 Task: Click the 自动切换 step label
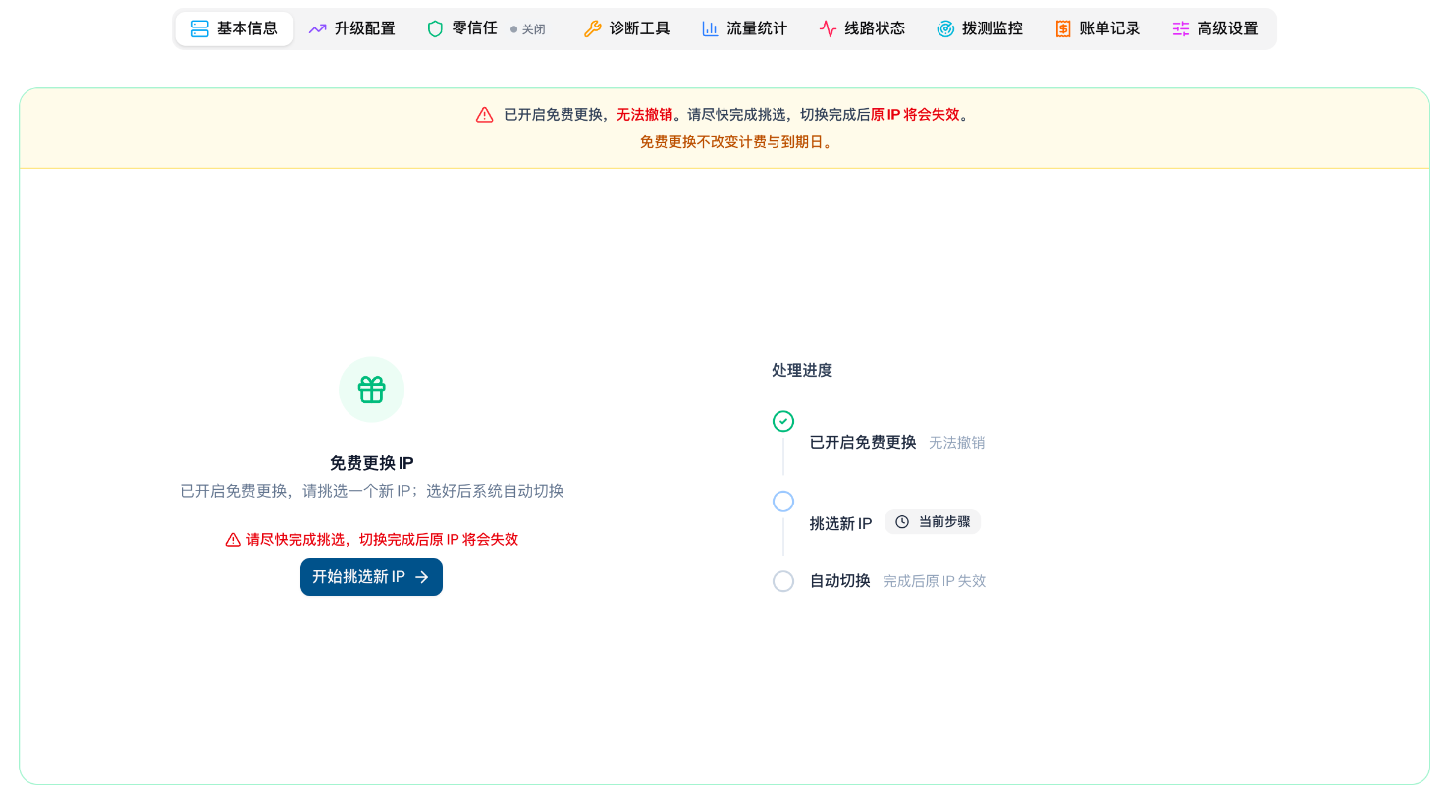(x=840, y=581)
